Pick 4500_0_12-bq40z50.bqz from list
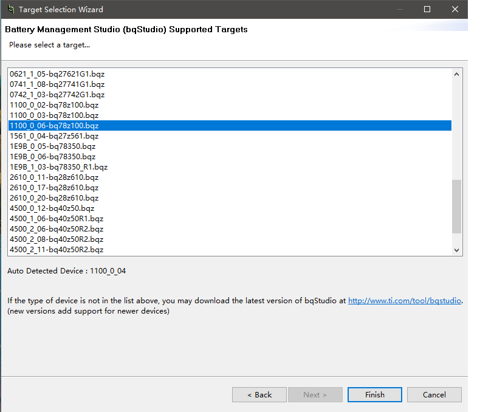This screenshot has width=494, height=412. (x=52, y=208)
